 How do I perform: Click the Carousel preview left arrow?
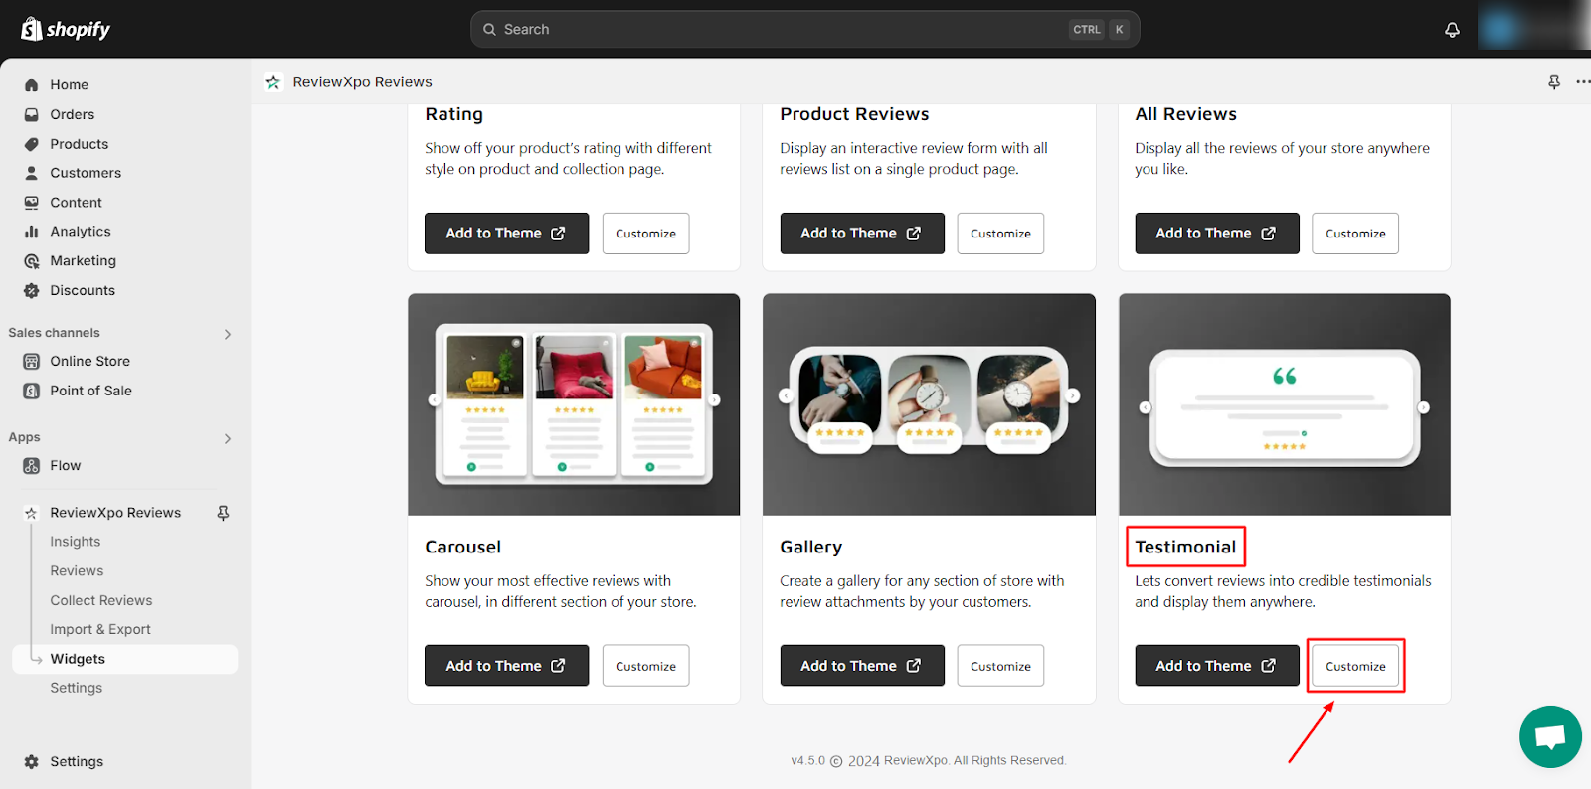(x=434, y=400)
